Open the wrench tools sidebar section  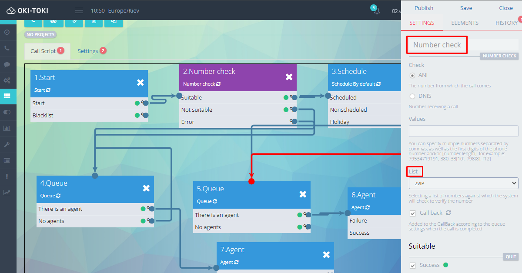pyautogui.click(x=7, y=144)
